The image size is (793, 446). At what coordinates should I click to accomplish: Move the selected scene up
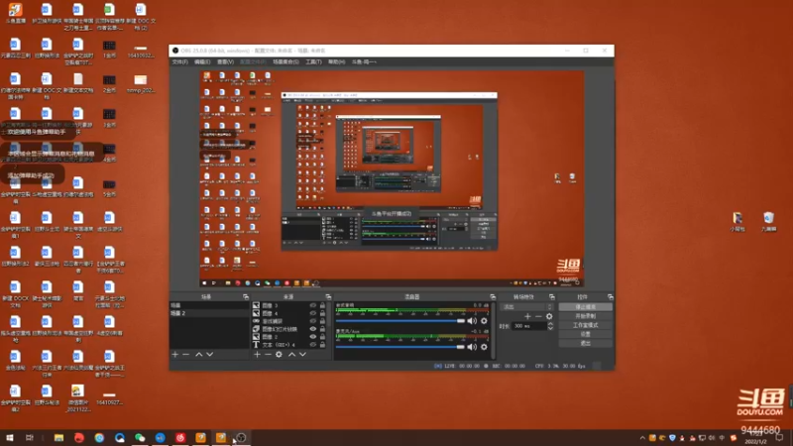199,355
